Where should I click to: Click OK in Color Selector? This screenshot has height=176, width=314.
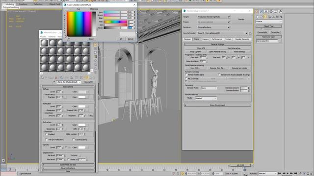pyautogui.click(x=121, y=39)
